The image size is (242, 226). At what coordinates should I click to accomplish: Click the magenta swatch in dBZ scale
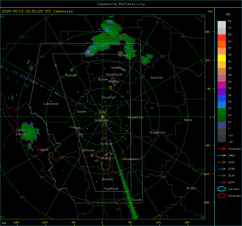click(x=222, y=85)
